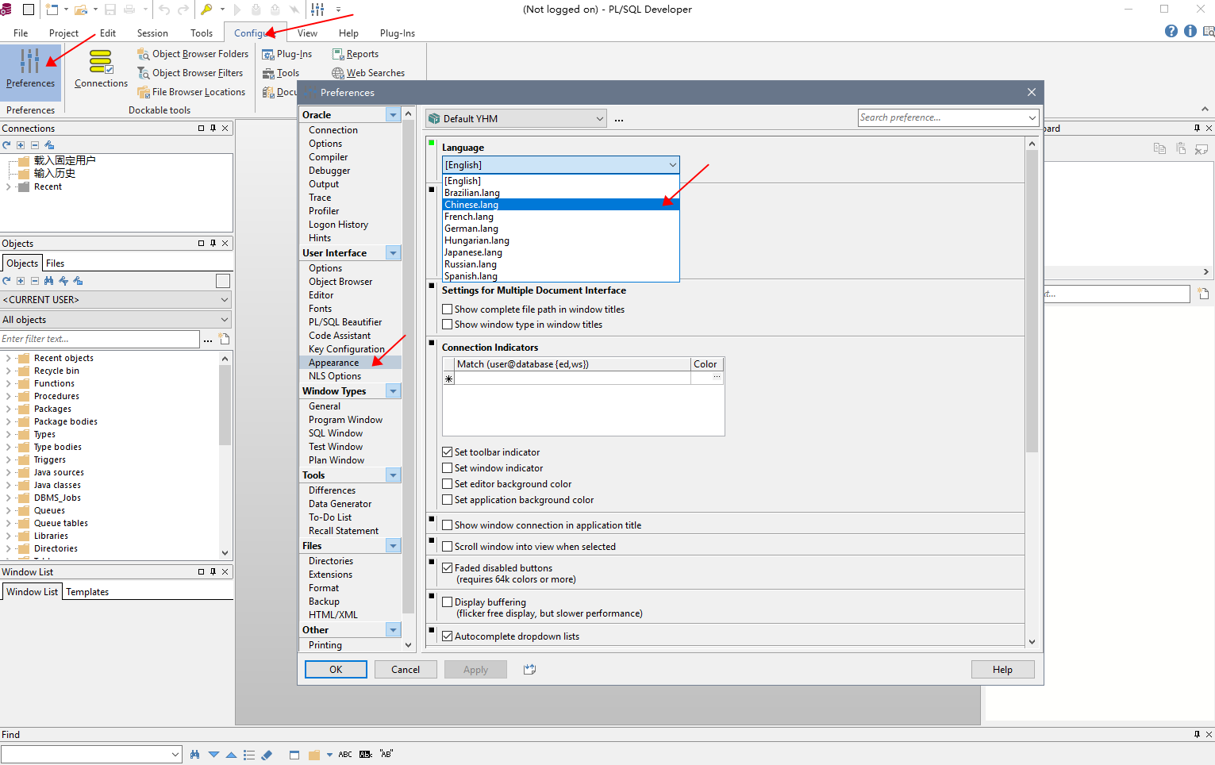Collapse the Window Types section
This screenshot has width=1215, height=765.
393,391
